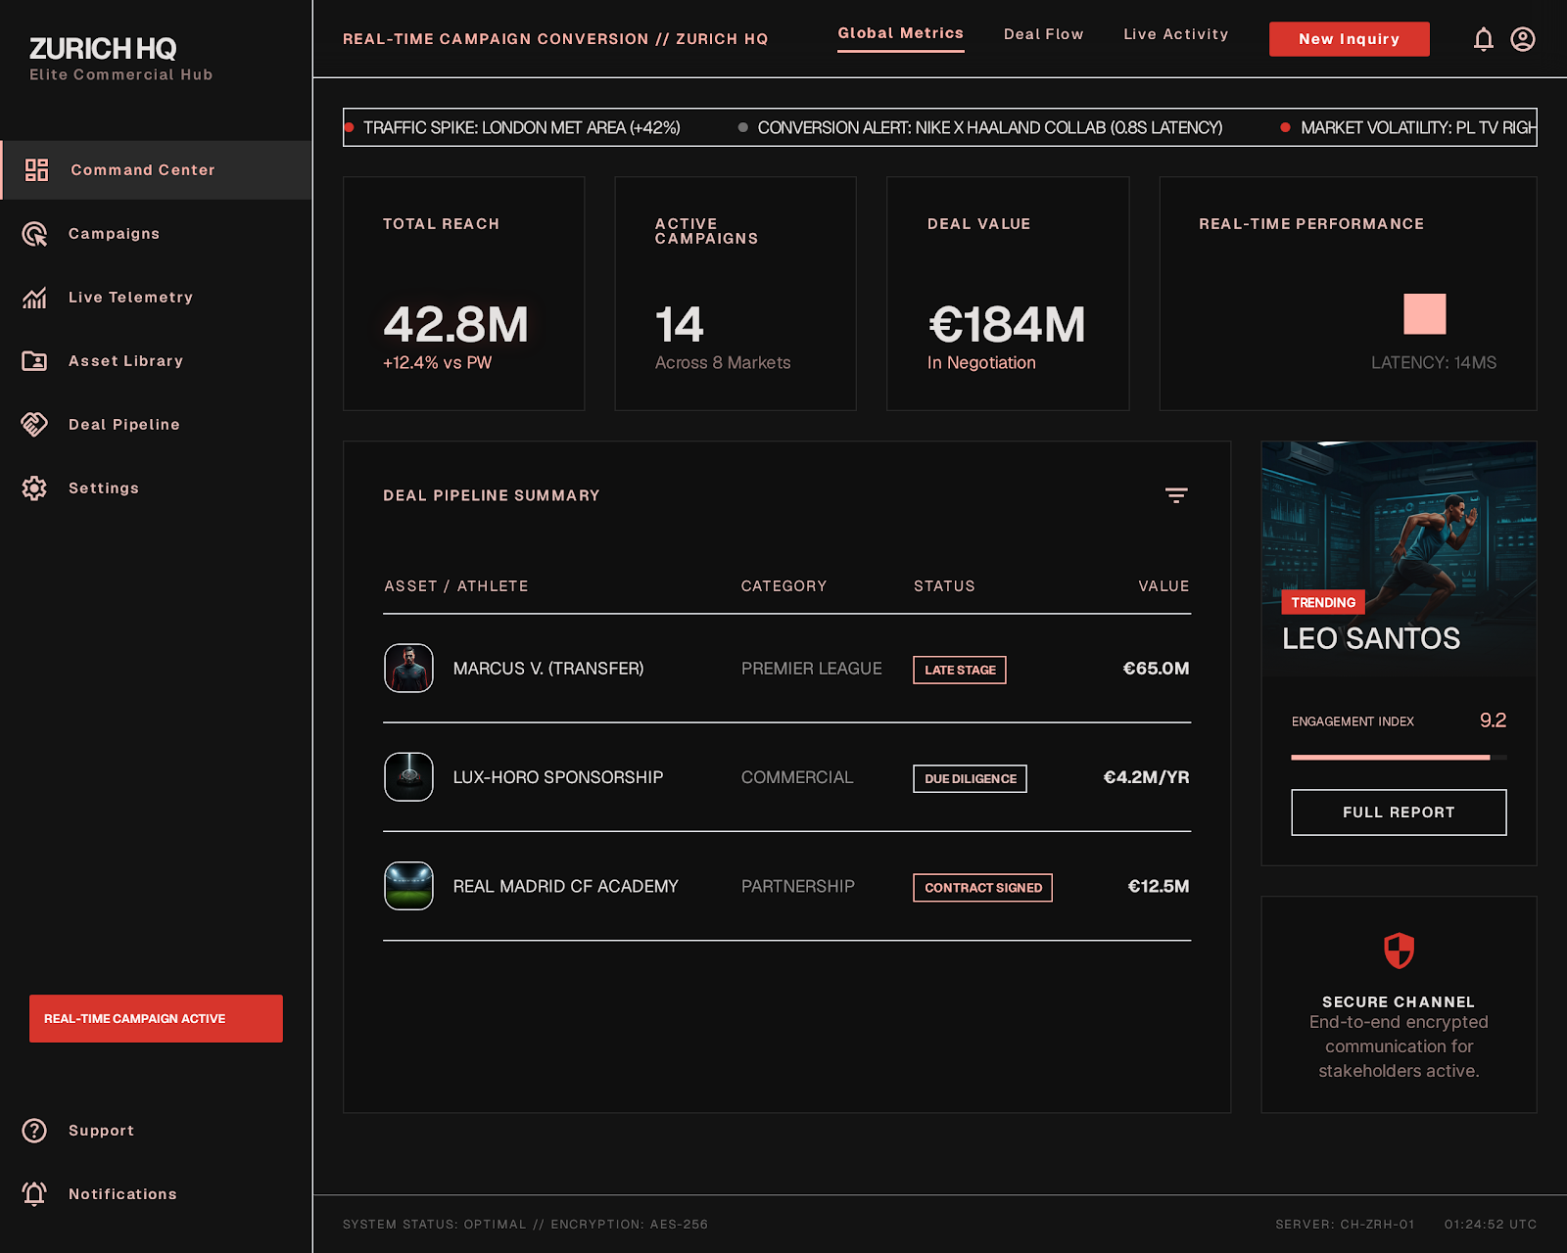The width and height of the screenshot is (1567, 1253).
Task: Click the Asset Library folder icon
Action: (34, 361)
